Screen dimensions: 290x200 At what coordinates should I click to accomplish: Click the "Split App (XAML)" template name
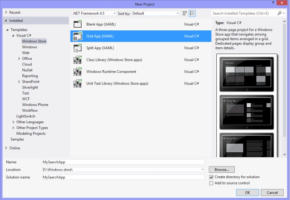point(100,48)
